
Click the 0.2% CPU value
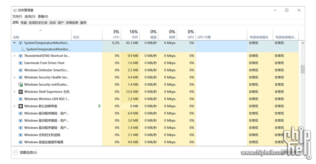(x=116, y=43)
